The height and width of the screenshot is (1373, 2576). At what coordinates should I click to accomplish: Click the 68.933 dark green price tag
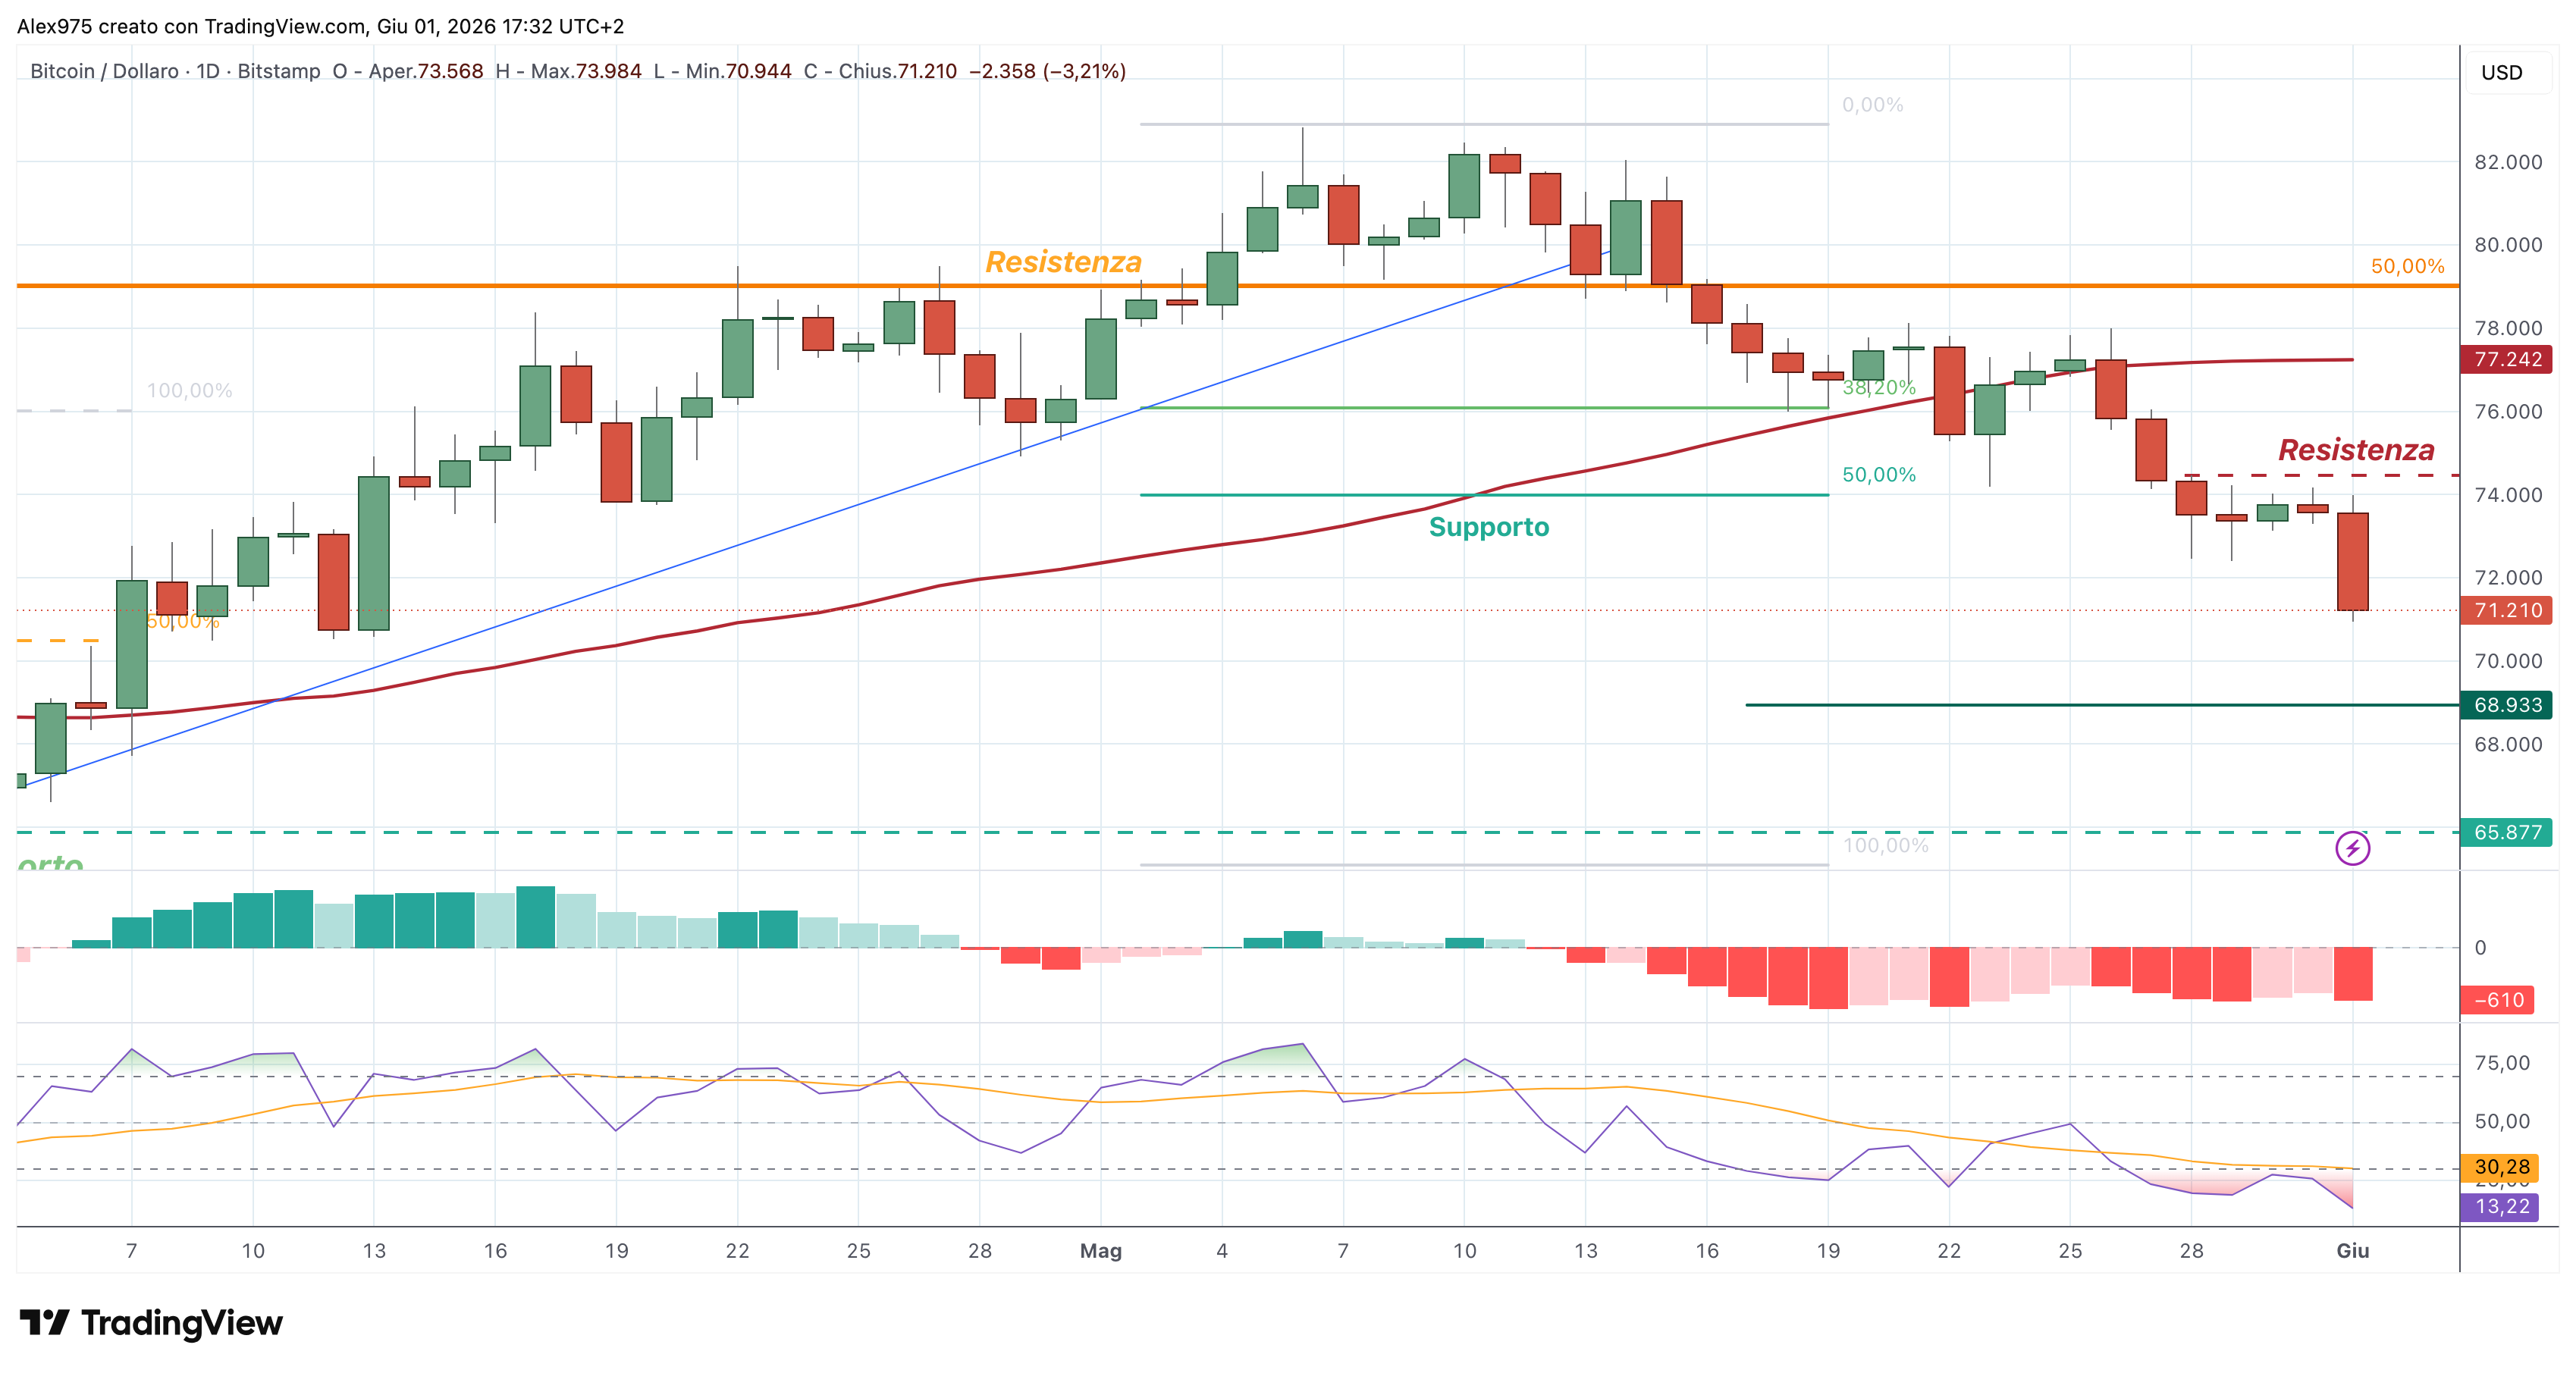[2507, 705]
